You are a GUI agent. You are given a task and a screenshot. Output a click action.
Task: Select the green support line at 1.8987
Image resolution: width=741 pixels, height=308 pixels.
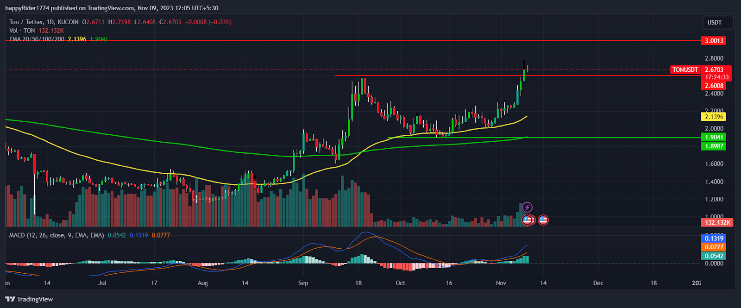point(544,138)
